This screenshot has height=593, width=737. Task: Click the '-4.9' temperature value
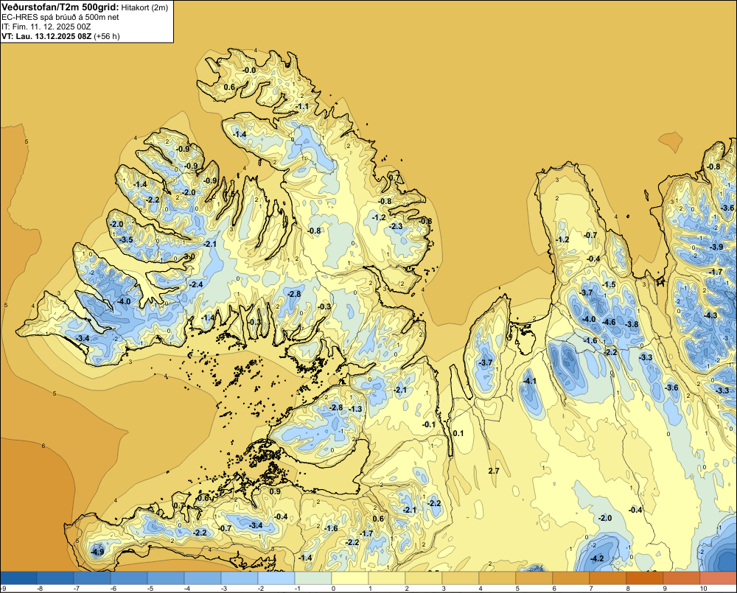(x=97, y=552)
